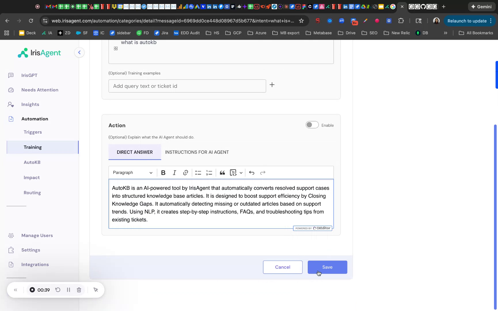Insert a numbered list

pos(209,172)
